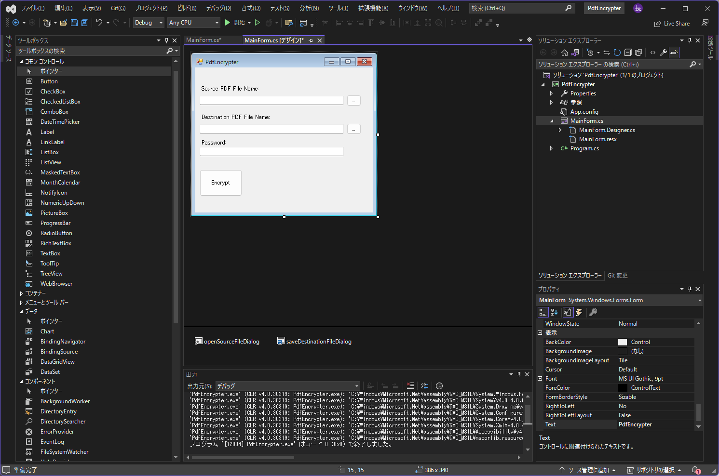Image resolution: width=719 pixels, height=476 pixels.
Task: Click the Save All toolbar icon
Action: pos(85,23)
